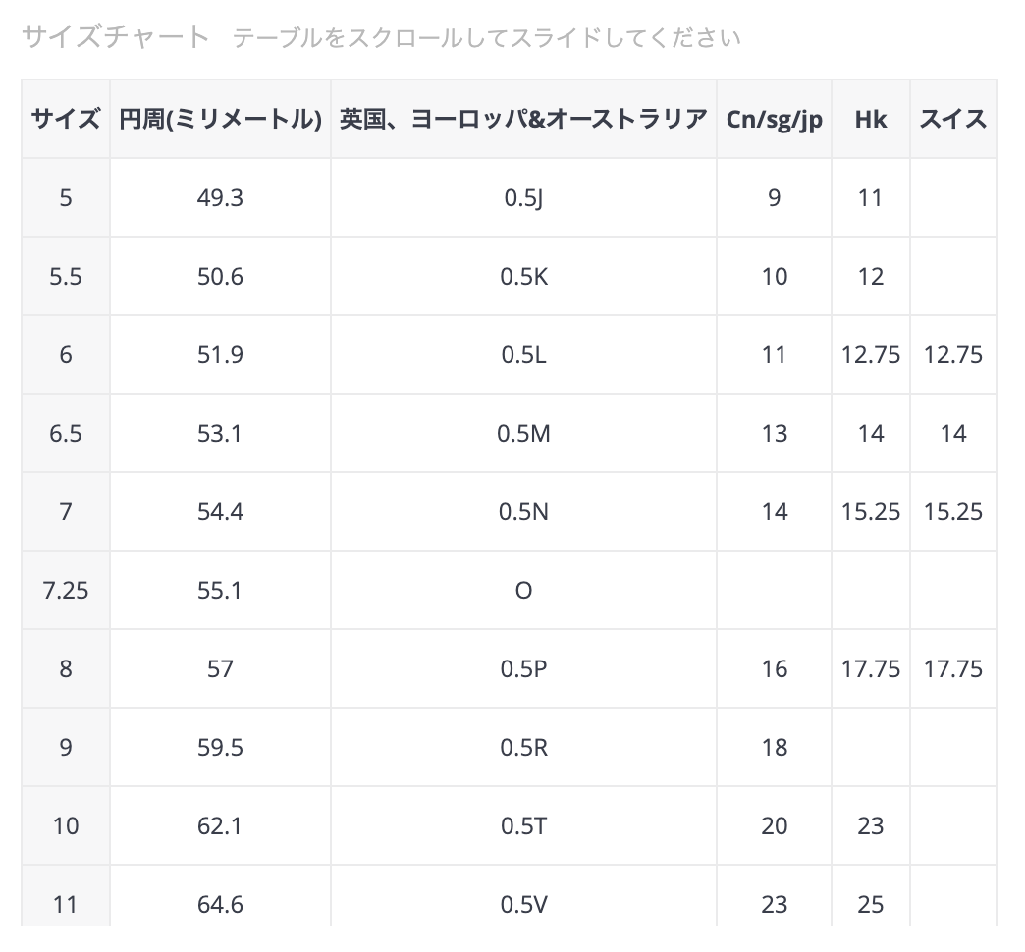Click the 円周(ミリメートル) column header
Image resolution: width=1025 pixels, height=952 pixels.
click(x=220, y=119)
